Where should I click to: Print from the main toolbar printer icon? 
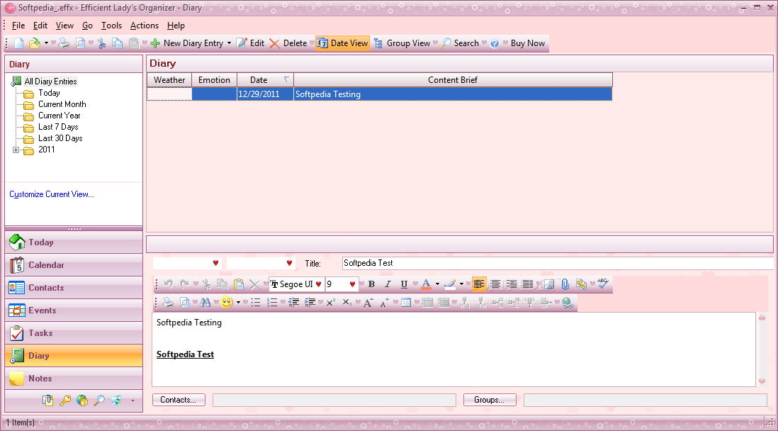point(64,44)
